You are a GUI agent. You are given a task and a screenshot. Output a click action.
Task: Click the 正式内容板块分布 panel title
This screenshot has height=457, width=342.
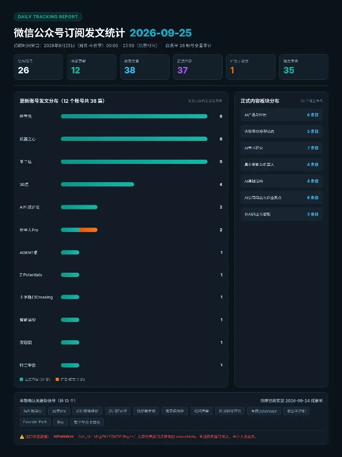(x=260, y=101)
